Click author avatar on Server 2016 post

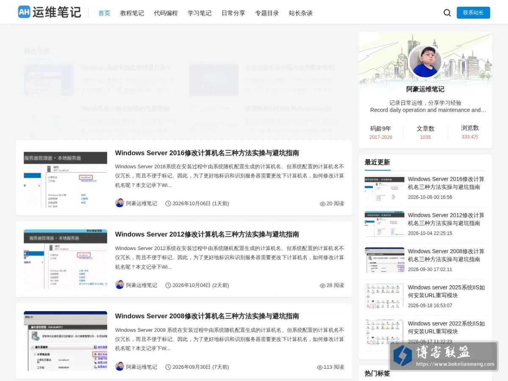[120, 203]
